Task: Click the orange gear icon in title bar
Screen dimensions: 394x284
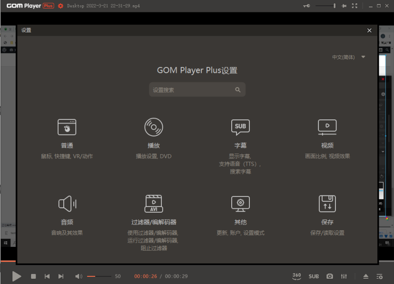Action: 60,6
